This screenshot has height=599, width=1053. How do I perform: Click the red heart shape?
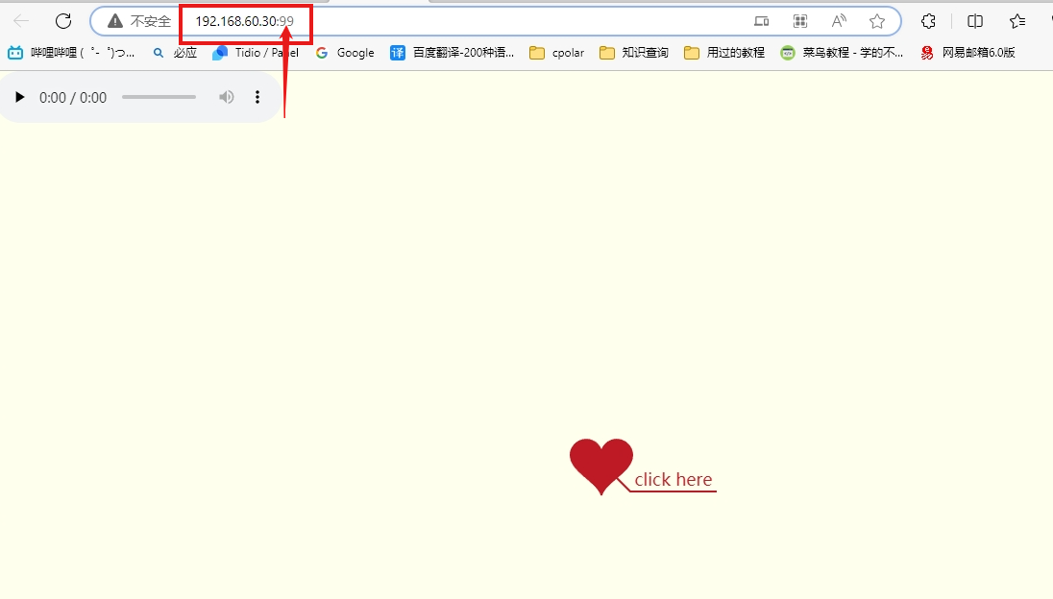click(601, 465)
